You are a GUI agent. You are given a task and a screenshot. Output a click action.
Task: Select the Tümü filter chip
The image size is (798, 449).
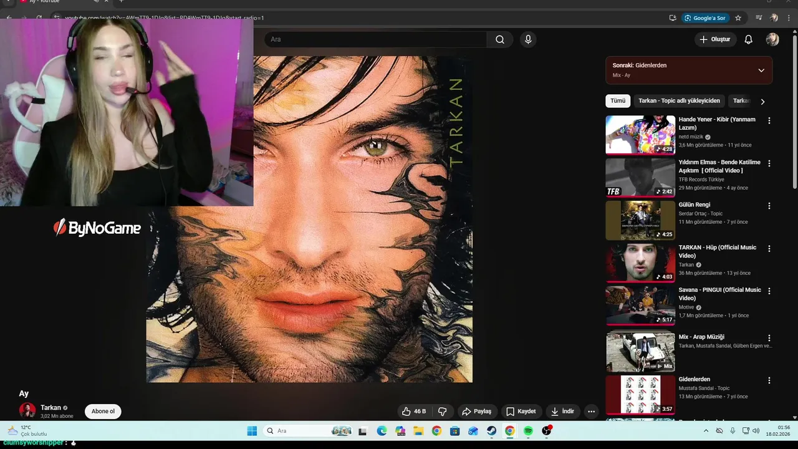tap(618, 100)
